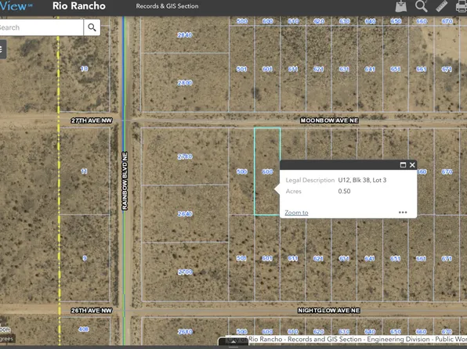
Task: Click the RAINBOW BLVD NE street label
Action: click(125, 181)
